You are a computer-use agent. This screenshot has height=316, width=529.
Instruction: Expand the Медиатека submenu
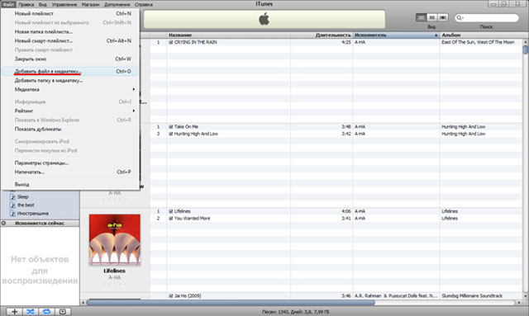pos(70,90)
